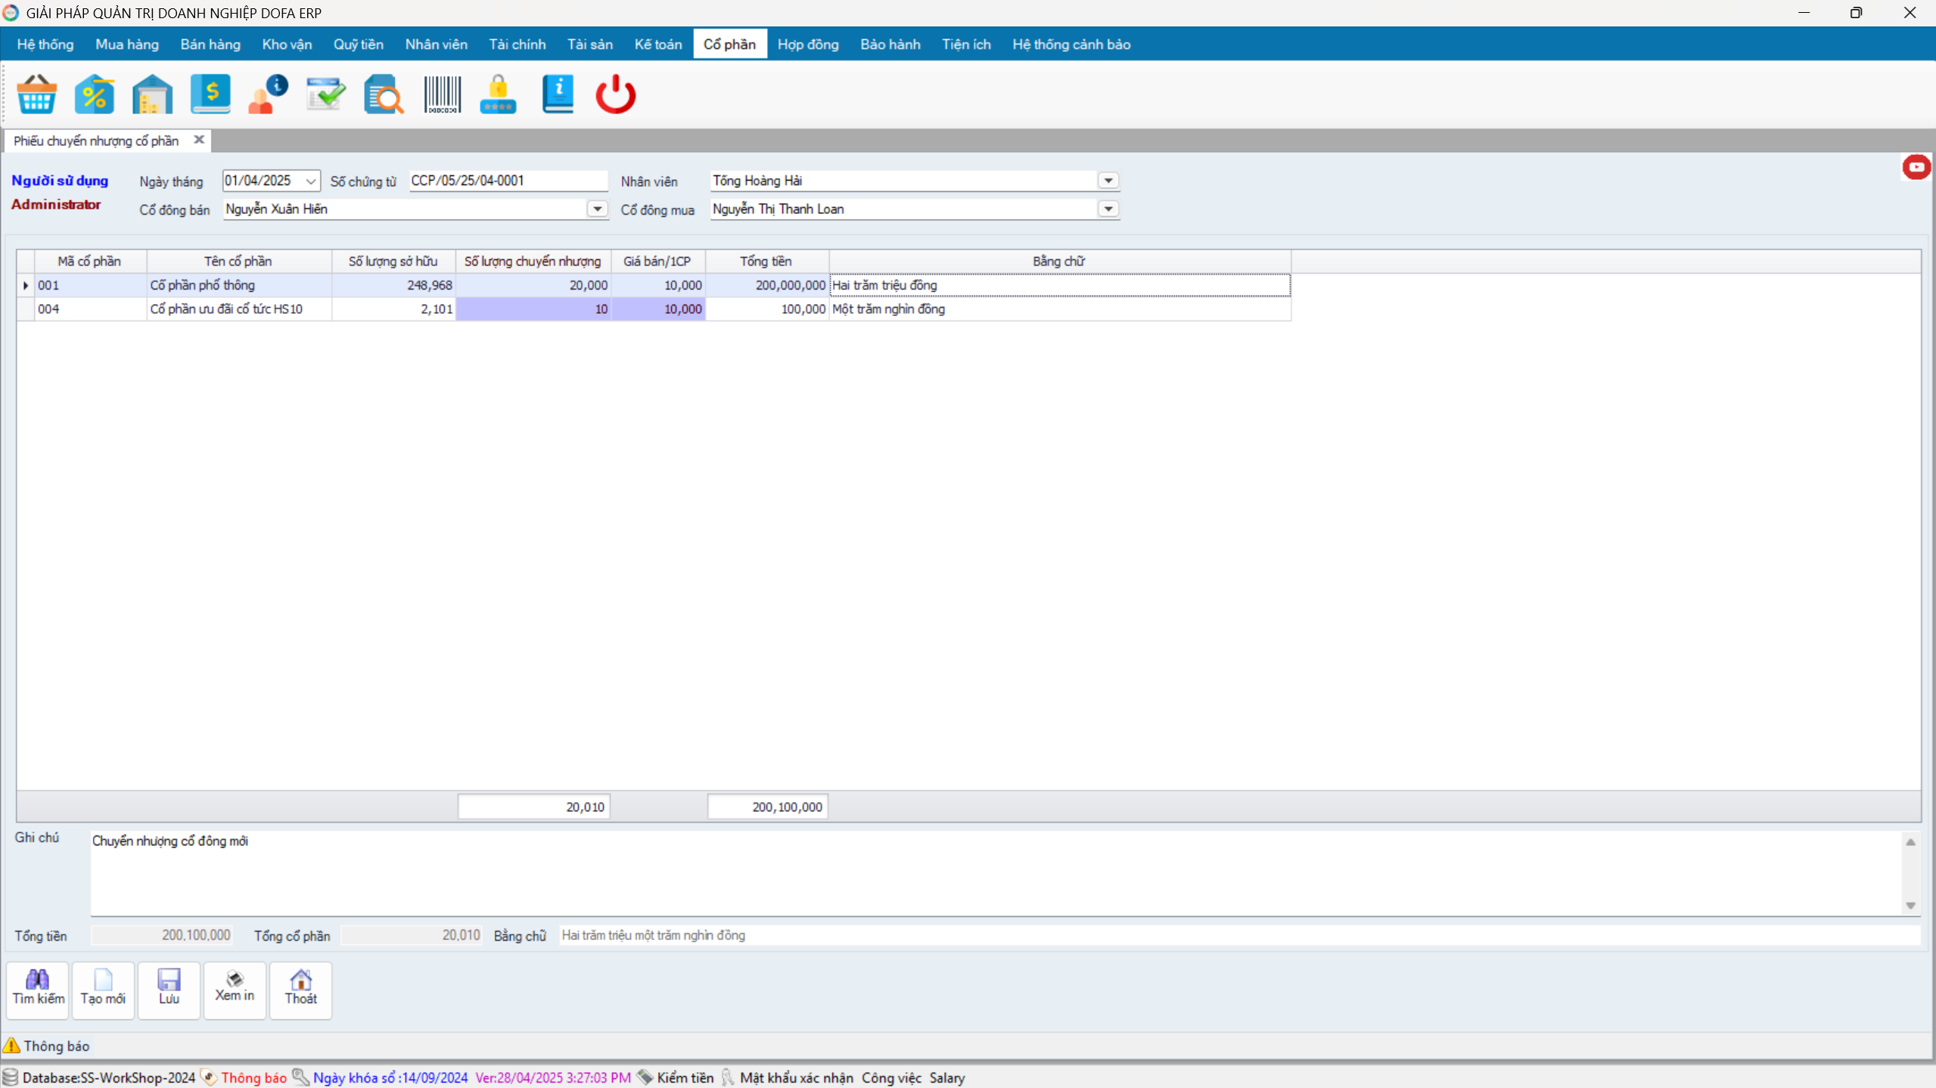Expand the Cổ đông bán dropdown
This screenshot has height=1088, width=1936.
pos(597,209)
